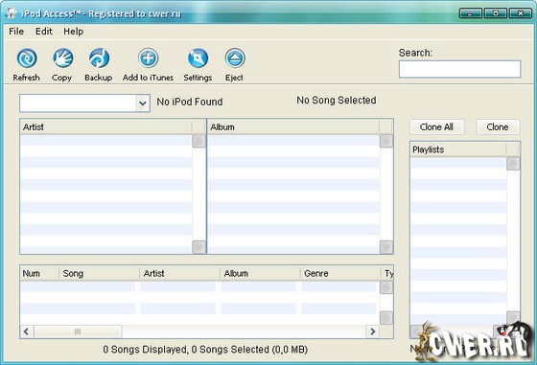Click the Clone button
537x365 pixels.
click(498, 126)
